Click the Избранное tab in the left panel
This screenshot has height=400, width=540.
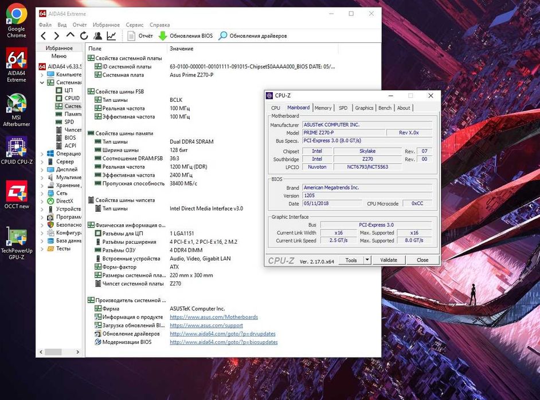point(59,48)
